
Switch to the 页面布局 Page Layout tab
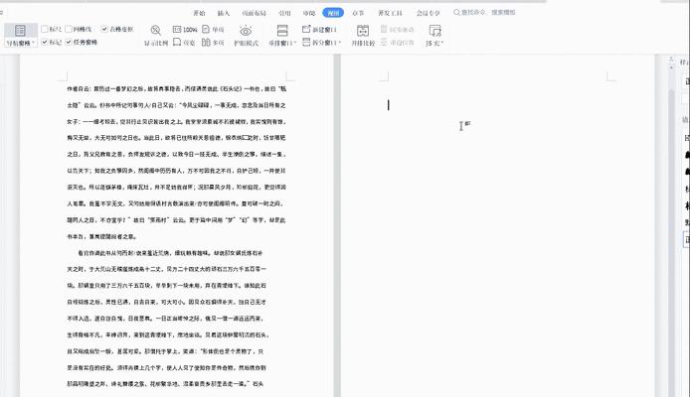pyautogui.click(x=254, y=13)
